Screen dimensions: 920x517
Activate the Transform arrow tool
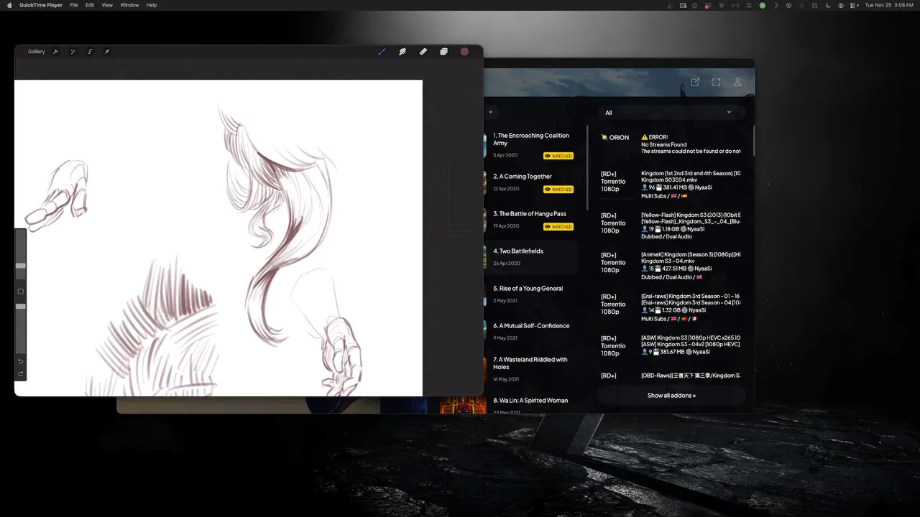pyautogui.click(x=107, y=52)
